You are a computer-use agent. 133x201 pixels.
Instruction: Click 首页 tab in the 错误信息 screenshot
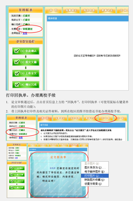(x=53, y=10)
